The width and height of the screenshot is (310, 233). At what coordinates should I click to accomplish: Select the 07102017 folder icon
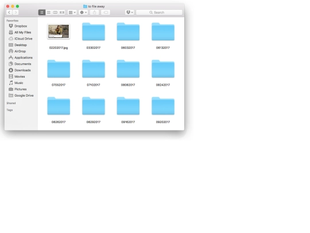coord(94,68)
